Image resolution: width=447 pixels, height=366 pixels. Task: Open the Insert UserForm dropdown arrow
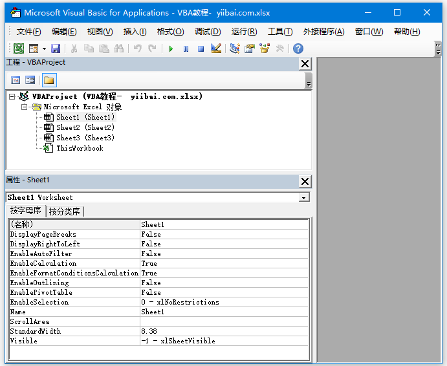pos(44,48)
